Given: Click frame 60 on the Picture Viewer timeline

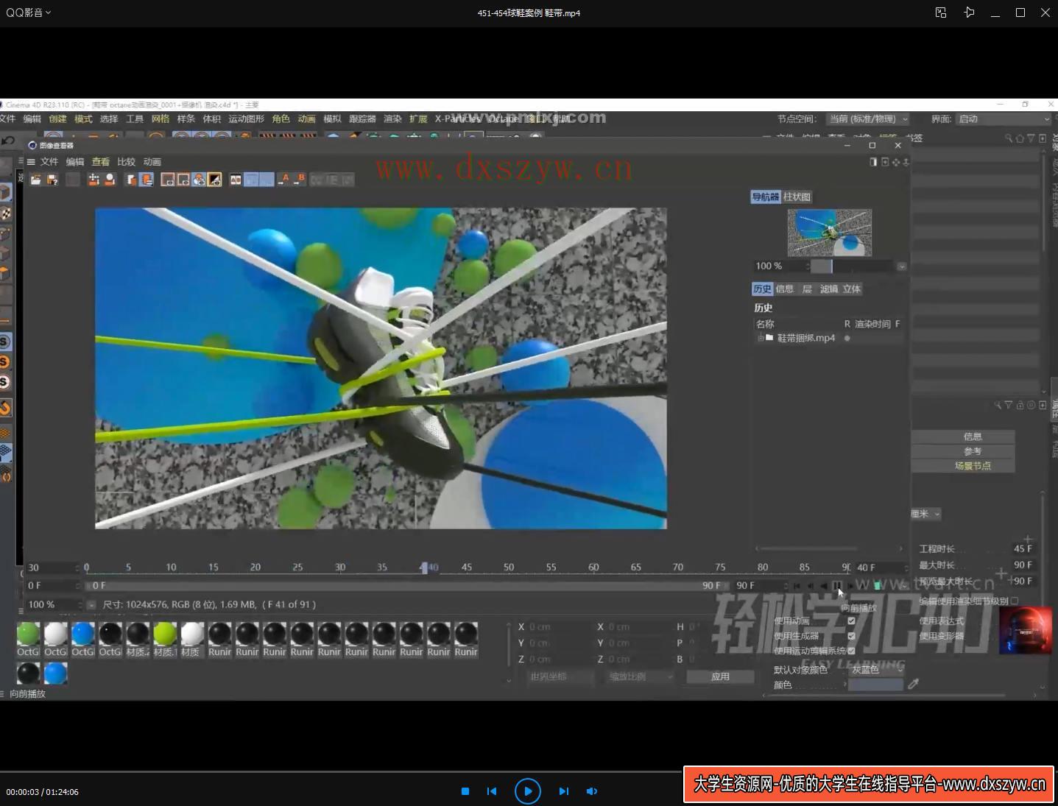Looking at the screenshot, I should (x=593, y=568).
